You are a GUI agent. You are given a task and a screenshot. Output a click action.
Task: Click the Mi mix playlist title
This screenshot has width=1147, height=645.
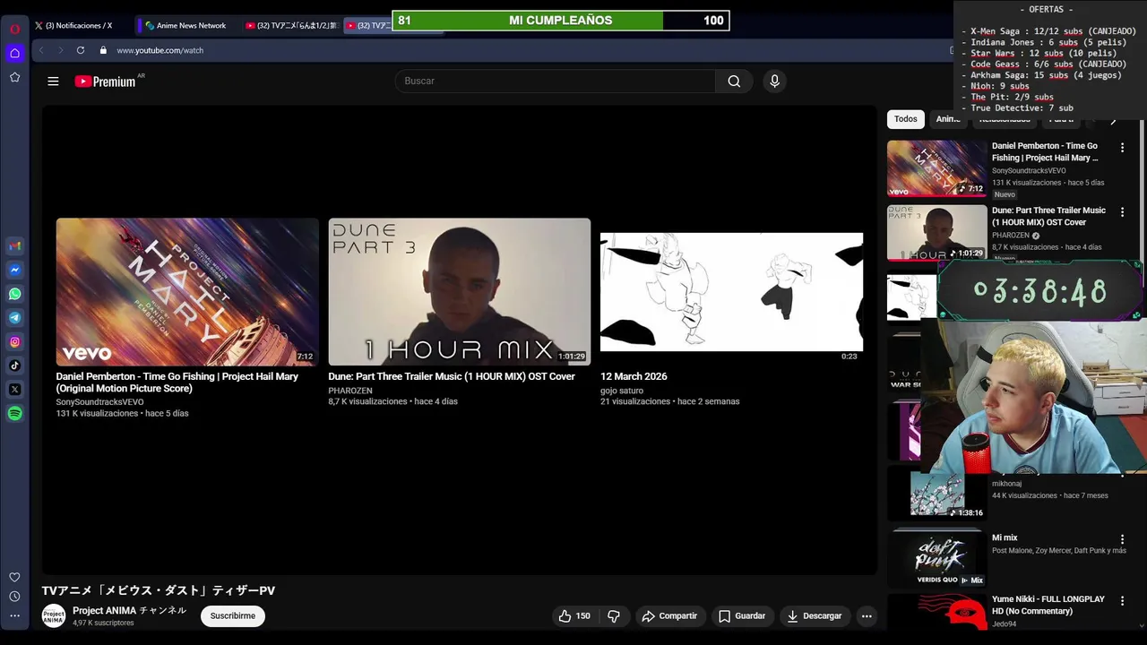click(x=1005, y=537)
